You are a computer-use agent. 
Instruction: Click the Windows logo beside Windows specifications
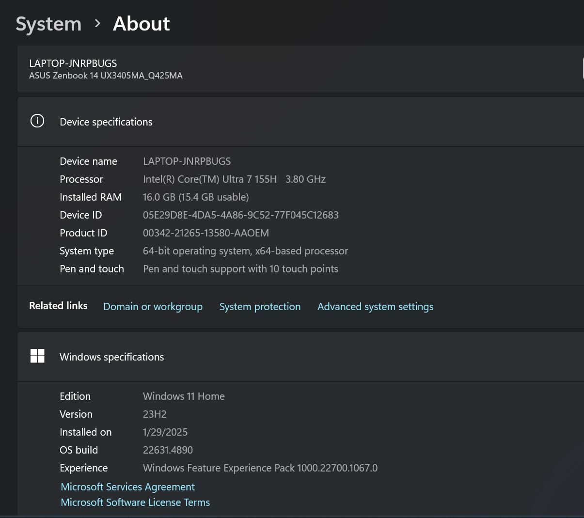(37, 356)
